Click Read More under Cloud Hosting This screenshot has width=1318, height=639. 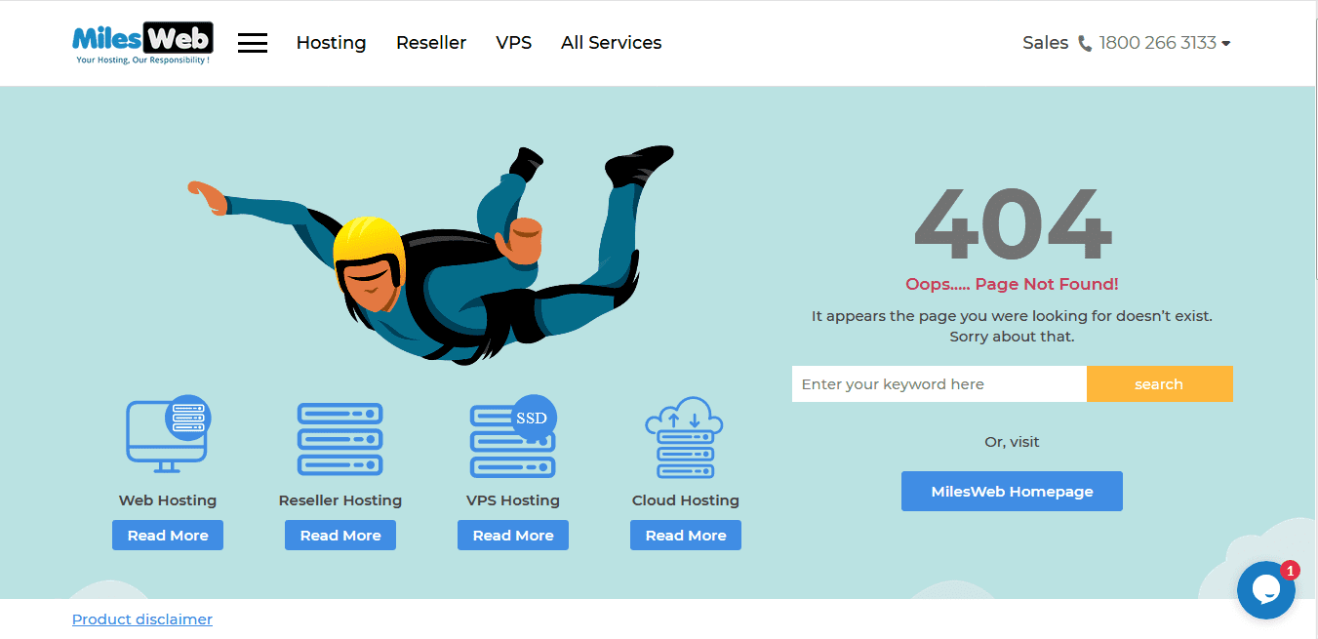686,535
